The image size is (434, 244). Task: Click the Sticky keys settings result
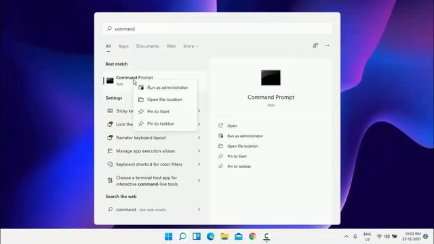[125, 111]
